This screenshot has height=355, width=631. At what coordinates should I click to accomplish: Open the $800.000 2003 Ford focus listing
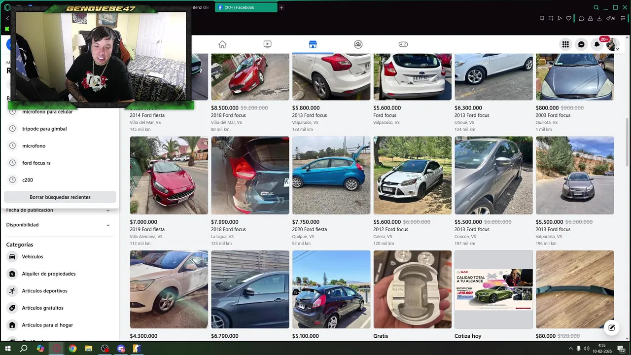point(575,93)
